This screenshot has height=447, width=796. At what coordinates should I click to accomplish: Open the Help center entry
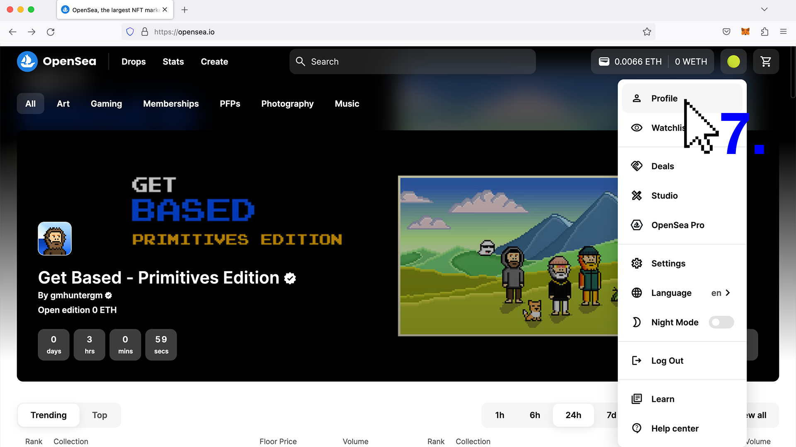tap(682, 429)
